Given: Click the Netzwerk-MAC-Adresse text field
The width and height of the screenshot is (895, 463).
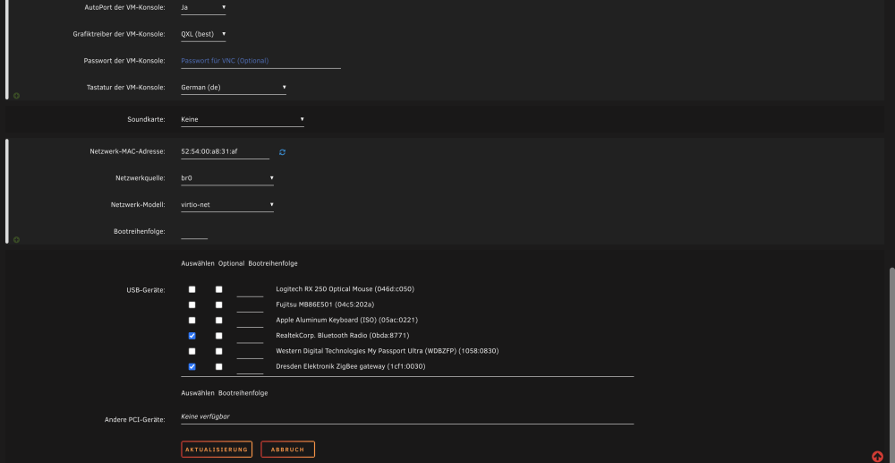Looking at the screenshot, I should tap(225, 152).
